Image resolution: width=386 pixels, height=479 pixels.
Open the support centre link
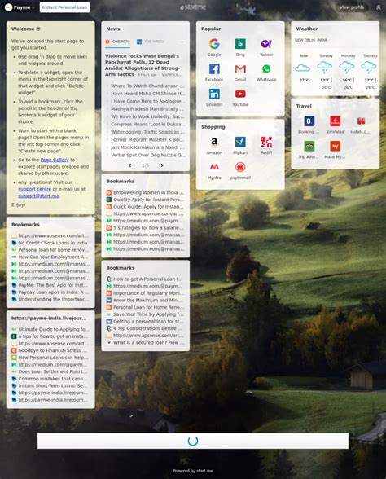click(x=34, y=189)
